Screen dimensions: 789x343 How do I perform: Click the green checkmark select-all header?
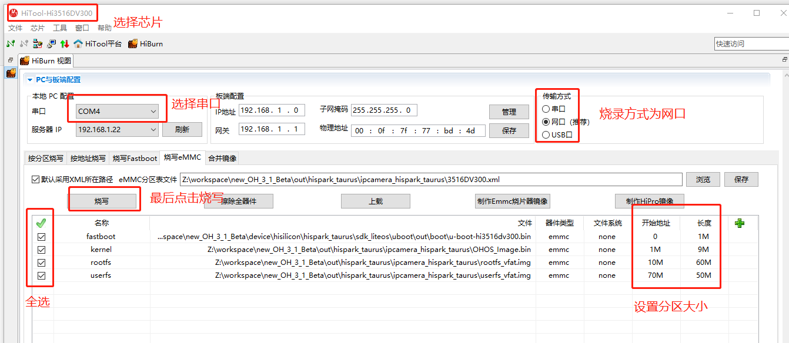(41, 223)
